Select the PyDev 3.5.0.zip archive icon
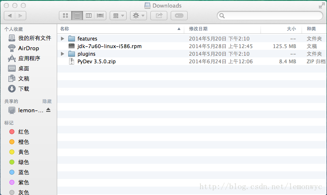The width and height of the screenshot is (327, 195). 72,61
